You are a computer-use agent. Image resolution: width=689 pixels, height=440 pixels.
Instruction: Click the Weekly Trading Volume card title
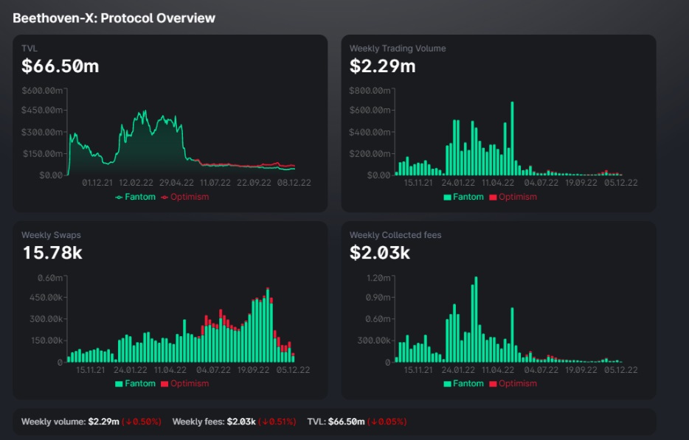(398, 49)
